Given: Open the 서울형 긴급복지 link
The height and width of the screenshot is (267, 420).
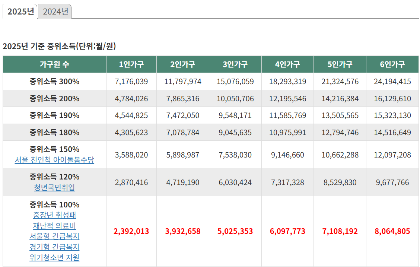Looking at the screenshot, I should point(54,236).
